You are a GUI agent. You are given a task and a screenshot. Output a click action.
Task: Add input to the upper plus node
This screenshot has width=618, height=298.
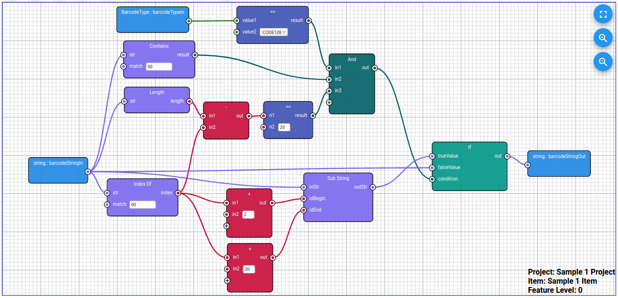tap(226, 226)
